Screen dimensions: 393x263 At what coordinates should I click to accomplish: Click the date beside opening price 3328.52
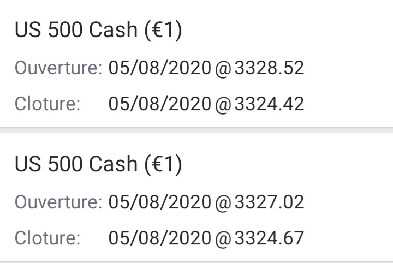point(159,68)
